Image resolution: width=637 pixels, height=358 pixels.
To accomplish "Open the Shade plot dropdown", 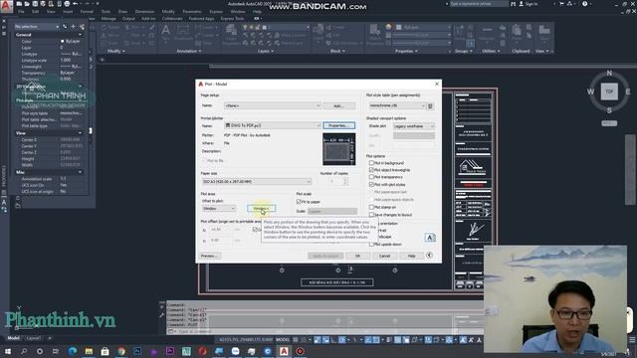I will [414, 126].
